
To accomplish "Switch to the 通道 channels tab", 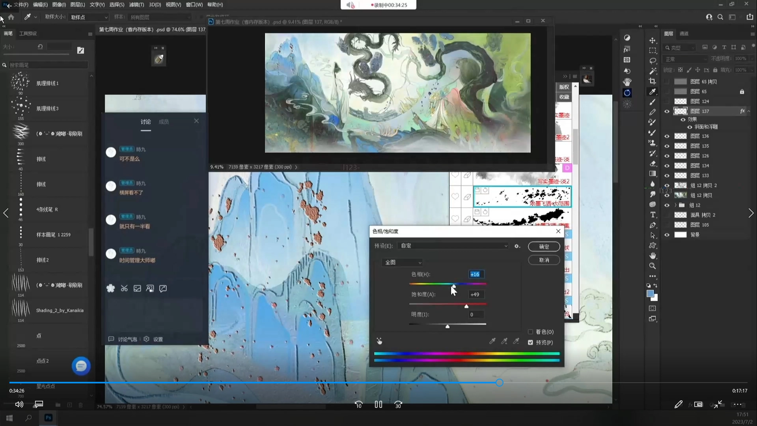I will tap(684, 34).
